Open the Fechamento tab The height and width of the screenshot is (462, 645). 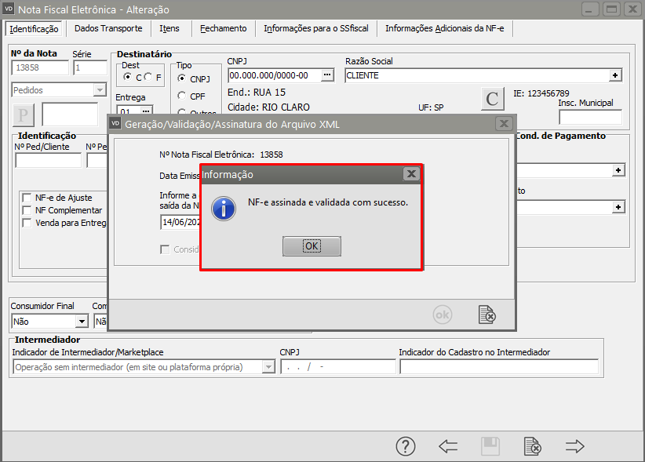click(223, 28)
